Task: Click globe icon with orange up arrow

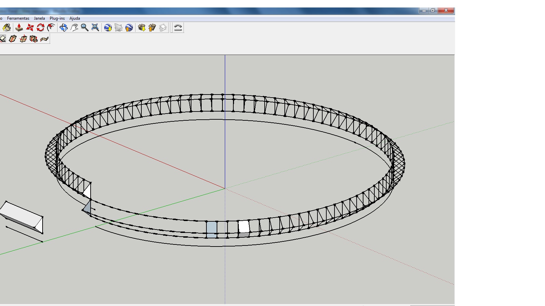Action: pyautogui.click(x=129, y=28)
